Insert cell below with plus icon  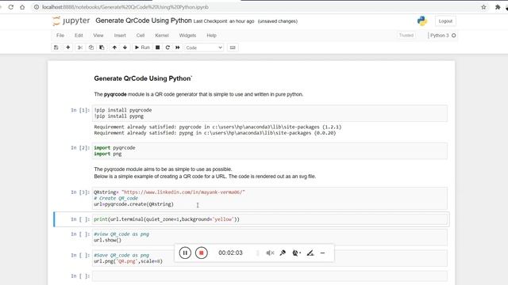[x=67, y=47]
